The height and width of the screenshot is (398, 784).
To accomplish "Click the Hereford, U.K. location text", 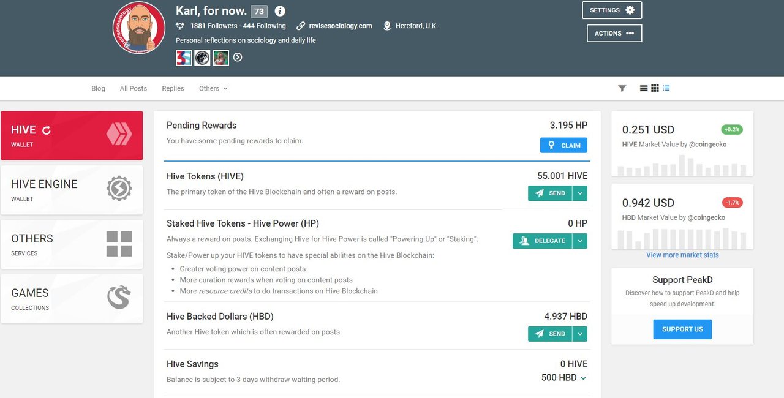I will tap(417, 26).
